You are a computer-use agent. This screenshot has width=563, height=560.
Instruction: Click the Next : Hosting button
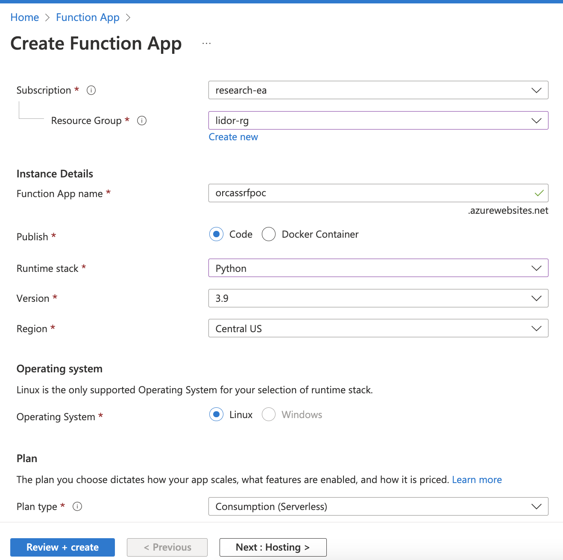(273, 548)
